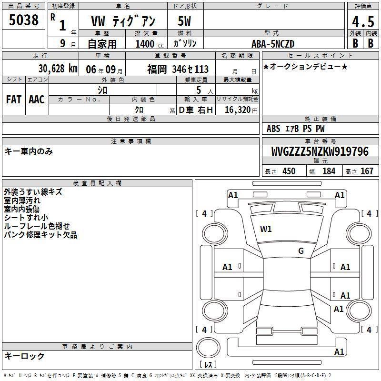
Task: Click inspector note ルーフレール色褪せ
Action: pyautogui.click(x=37, y=226)
